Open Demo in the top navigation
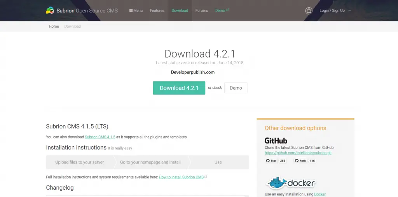398x197 pixels. pos(222,11)
